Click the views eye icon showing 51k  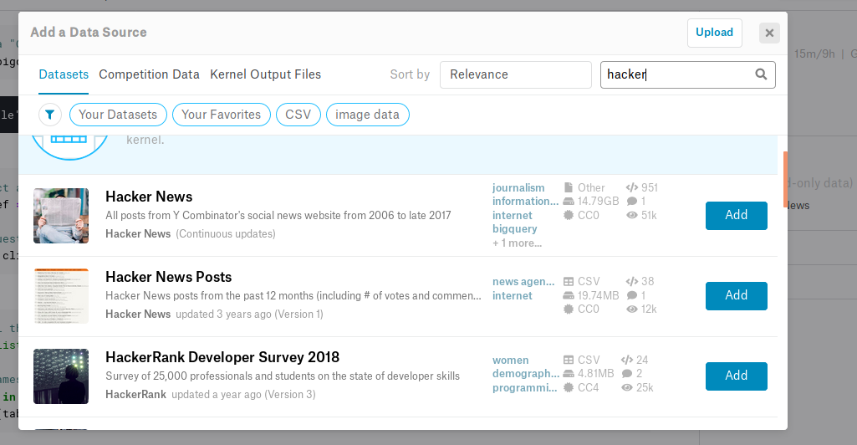[632, 216]
